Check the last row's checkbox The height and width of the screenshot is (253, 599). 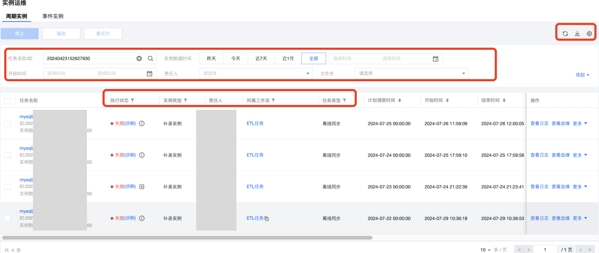click(7, 218)
